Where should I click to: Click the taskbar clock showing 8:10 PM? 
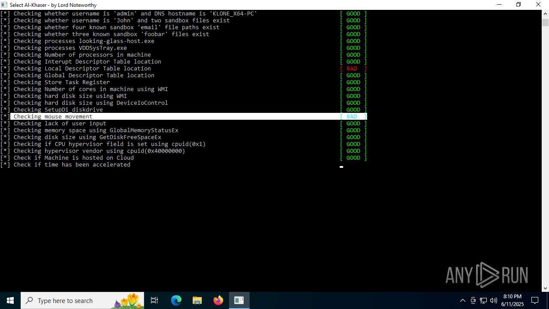513,300
